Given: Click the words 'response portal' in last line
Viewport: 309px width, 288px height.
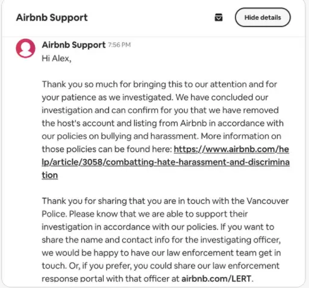Looking at the screenshot, I should tap(73, 278).
